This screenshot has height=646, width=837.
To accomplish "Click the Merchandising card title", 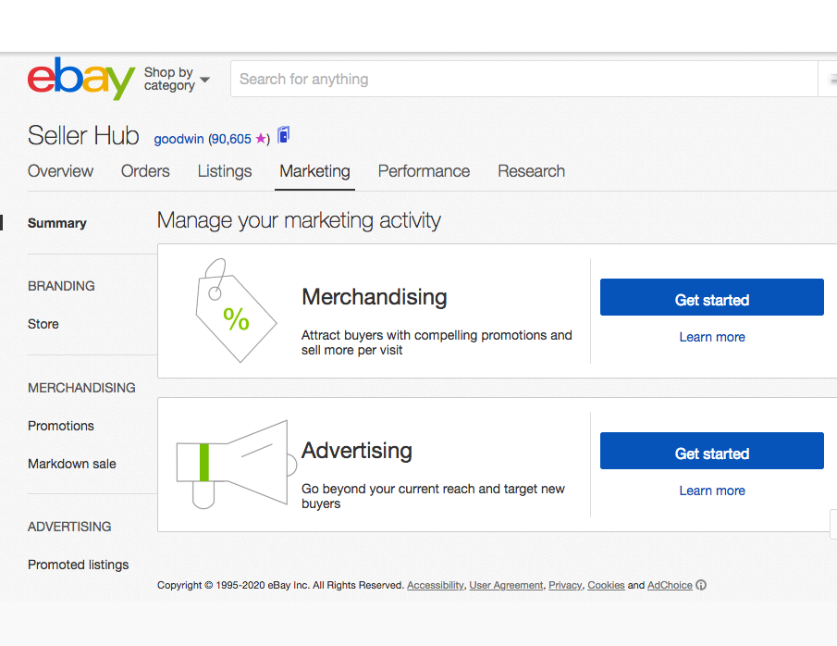I will pos(375,297).
